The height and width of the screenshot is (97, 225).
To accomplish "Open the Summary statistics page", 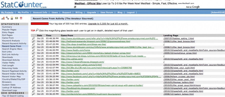I will click(x=7, y=27).
